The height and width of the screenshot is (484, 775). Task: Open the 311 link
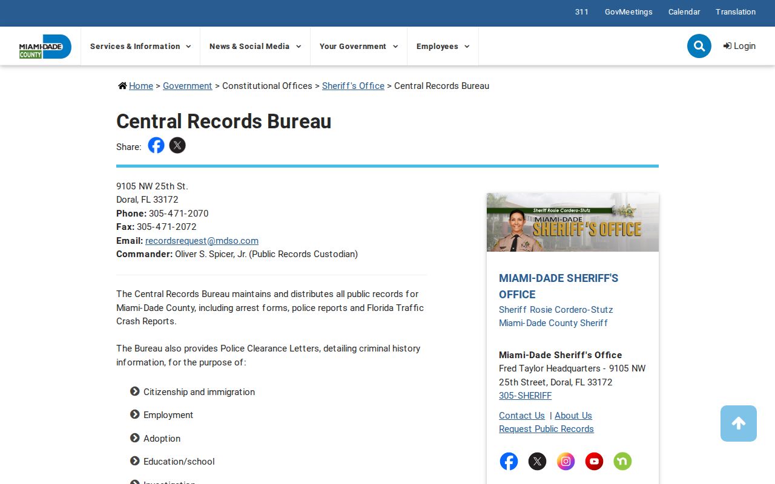pyautogui.click(x=582, y=12)
